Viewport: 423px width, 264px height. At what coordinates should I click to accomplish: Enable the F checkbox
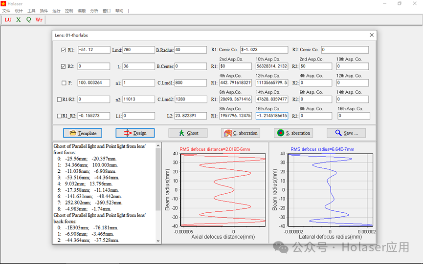tap(64, 83)
